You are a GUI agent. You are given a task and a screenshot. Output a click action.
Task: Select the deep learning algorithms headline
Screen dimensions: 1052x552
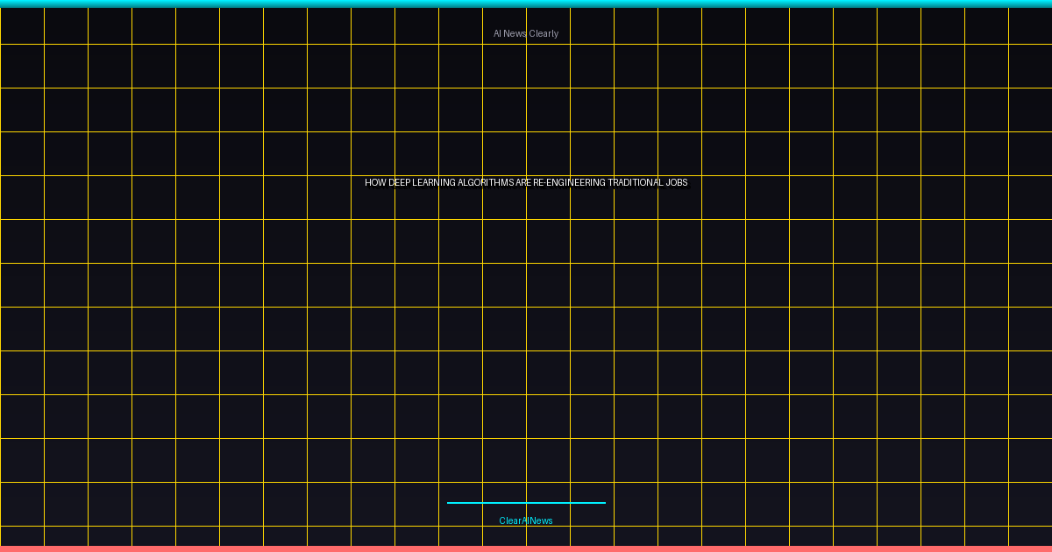click(x=526, y=183)
